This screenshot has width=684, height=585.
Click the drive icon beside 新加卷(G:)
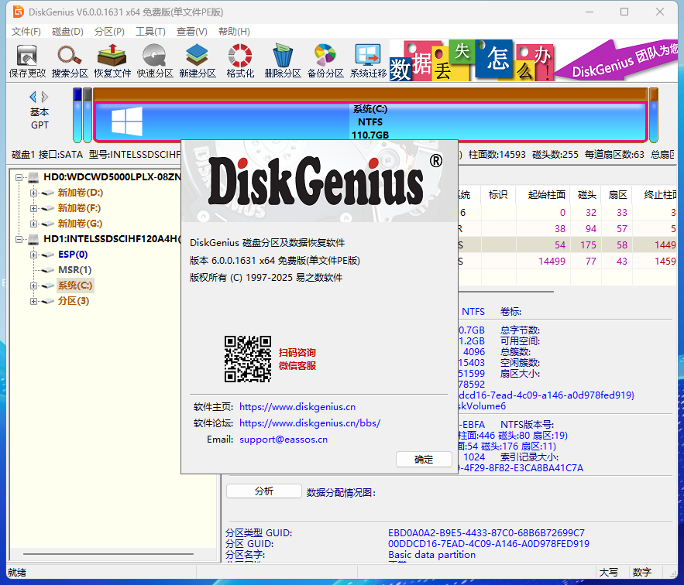point(48,224)
